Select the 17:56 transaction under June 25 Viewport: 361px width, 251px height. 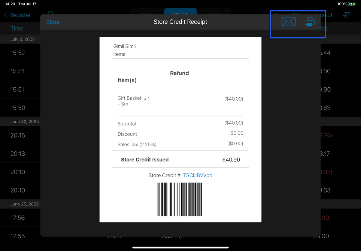click(x=20, y=218)
